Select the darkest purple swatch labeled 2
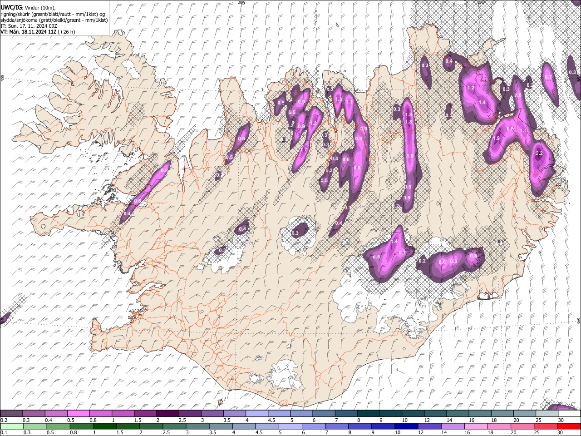Image resolution: width=581 pixels, height=436 pixels. click(167, 413)
